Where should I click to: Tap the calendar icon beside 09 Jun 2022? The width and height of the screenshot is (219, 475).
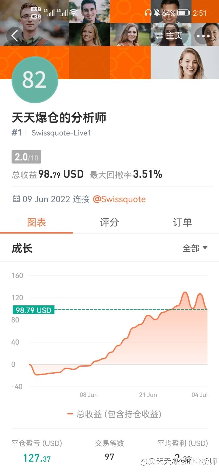point(16,199)
